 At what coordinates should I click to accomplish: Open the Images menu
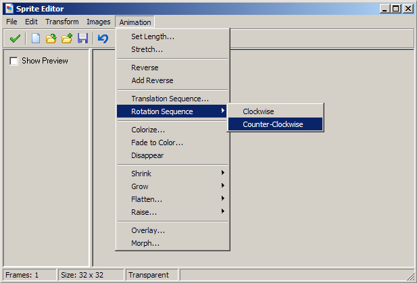99,22
